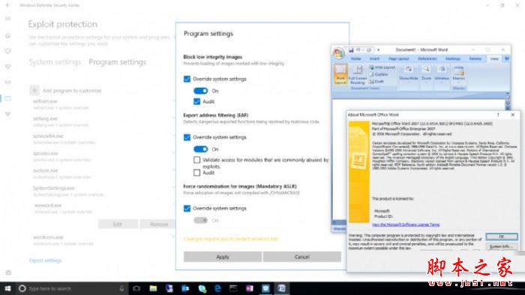Switch to the Word taskbar icon
This screenshot has height=295, width=525.
(281, 288)
